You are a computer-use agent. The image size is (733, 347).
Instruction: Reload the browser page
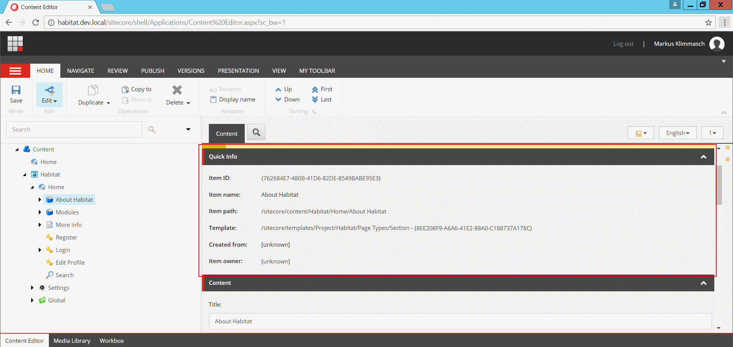(36, 22)
